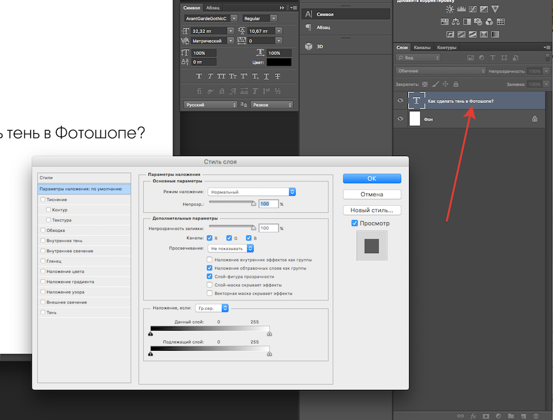553x420 pixels.
Task: Open the Обычные layer blend mode dropdown
Action: pyautogui.click(x=441, y=71)
